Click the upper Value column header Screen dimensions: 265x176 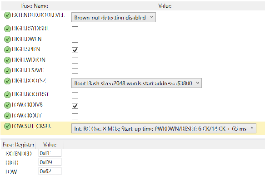coord(165,6)
